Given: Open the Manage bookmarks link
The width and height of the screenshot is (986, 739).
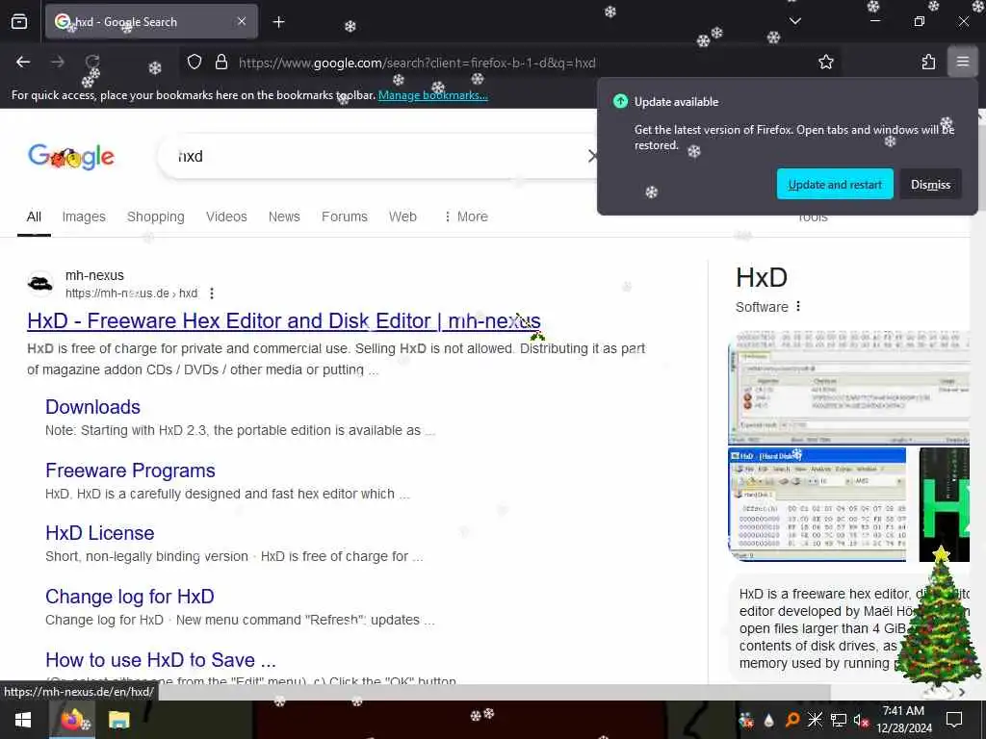Looking at the screenshot, I should pyautogui.click(x=432, y=95).
